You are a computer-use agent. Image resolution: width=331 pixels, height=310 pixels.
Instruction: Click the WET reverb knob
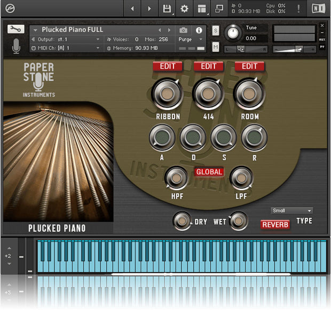point(238,221)
